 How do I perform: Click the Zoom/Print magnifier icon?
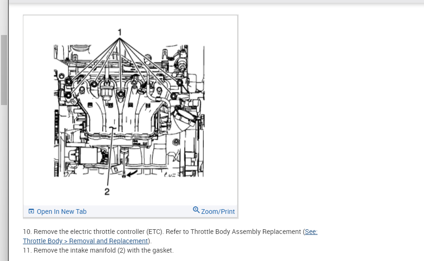pos(196,210)
